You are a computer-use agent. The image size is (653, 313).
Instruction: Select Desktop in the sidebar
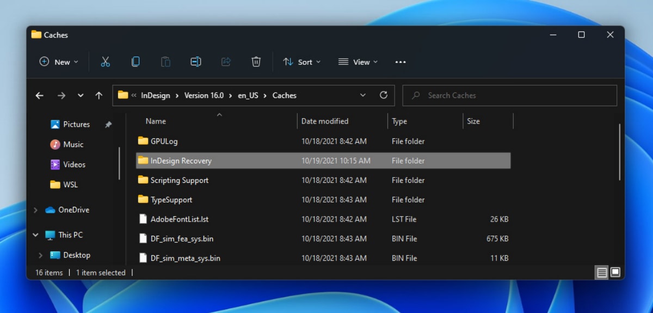coord(77,255)
